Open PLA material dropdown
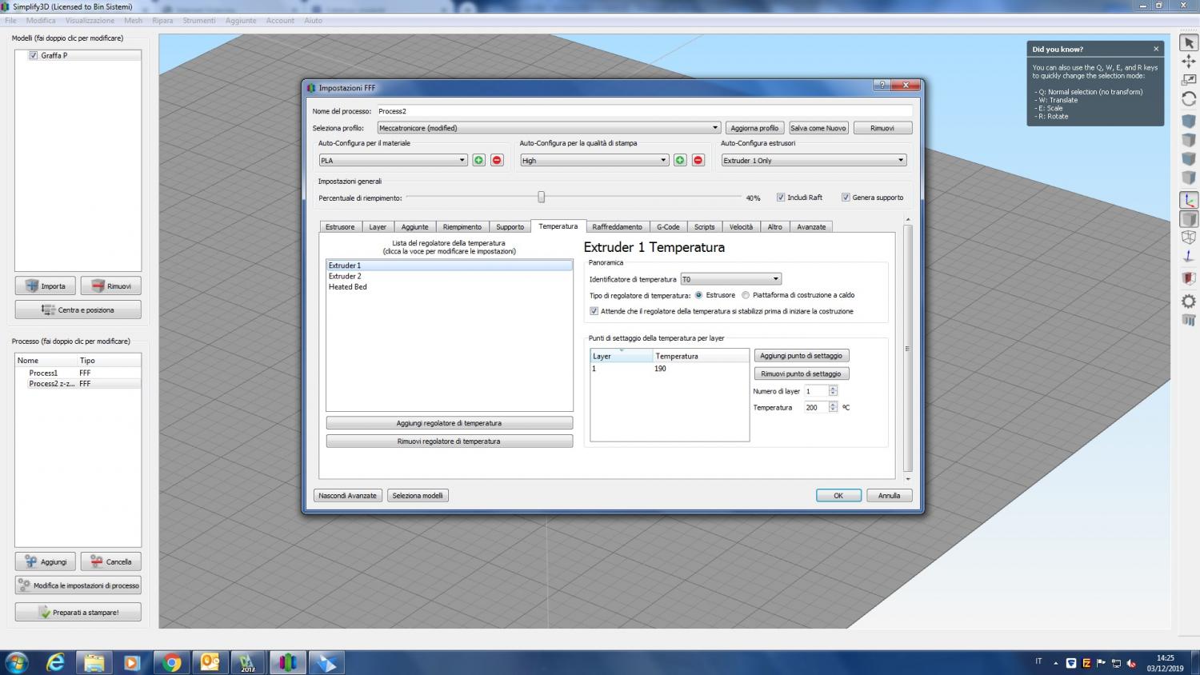The image size is (1200, 675). (393, 160)
